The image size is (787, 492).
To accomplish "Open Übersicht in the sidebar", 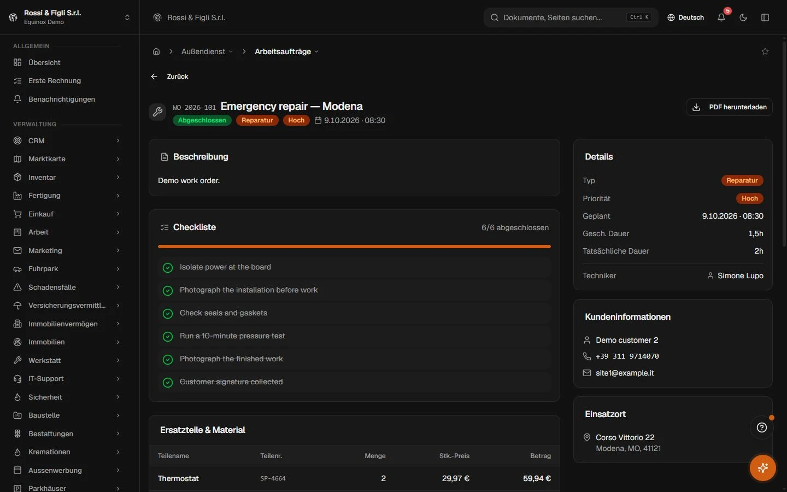I will click(67, 62).
